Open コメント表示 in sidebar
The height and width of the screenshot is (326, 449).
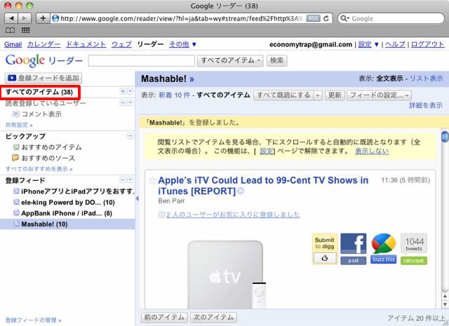(x=41, y=114)
